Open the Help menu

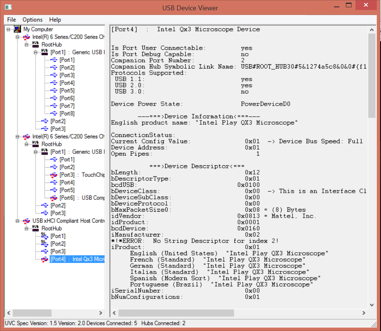pos(55,20)
